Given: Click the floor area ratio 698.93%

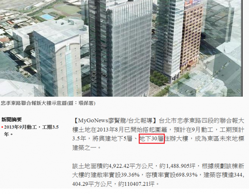Looking at the screenshot, I should [x=187, y=175].
